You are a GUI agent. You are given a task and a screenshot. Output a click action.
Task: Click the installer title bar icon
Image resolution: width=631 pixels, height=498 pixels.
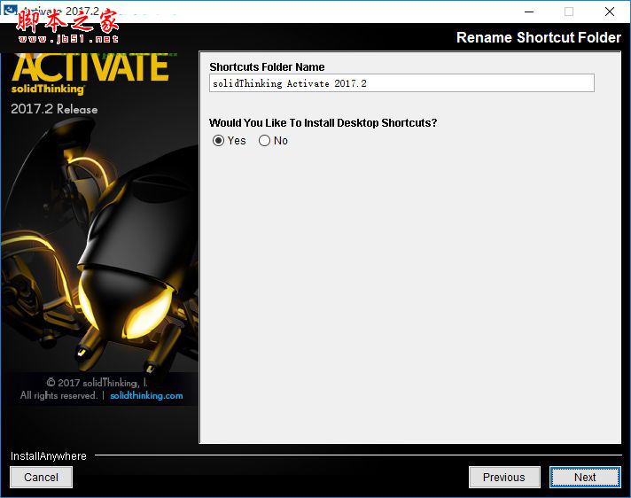click(x=11, y=10)
